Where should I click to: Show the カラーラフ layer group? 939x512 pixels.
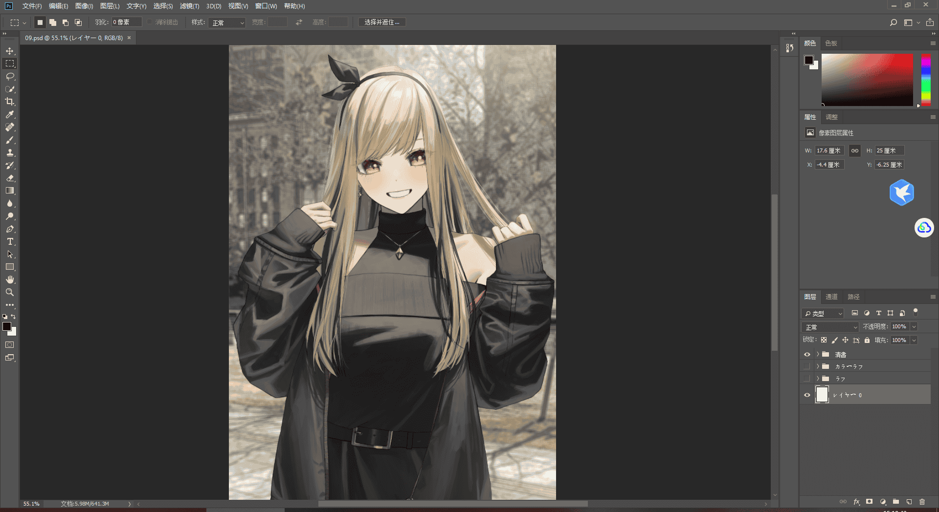(807, 366)
